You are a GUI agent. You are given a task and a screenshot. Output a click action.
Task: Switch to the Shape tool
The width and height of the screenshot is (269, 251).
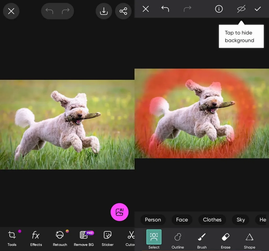(x=250, y=240)
